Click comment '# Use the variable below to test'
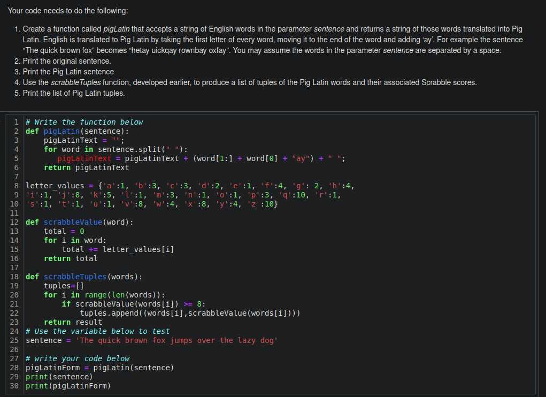The width and height of the screenshot is (546, 397). [x=98, y=331]
